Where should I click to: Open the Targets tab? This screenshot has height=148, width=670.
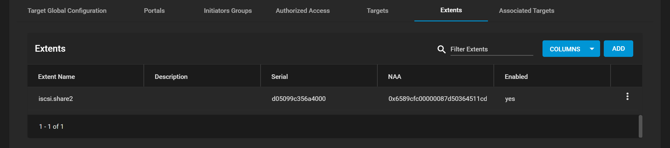pos(378,11)
